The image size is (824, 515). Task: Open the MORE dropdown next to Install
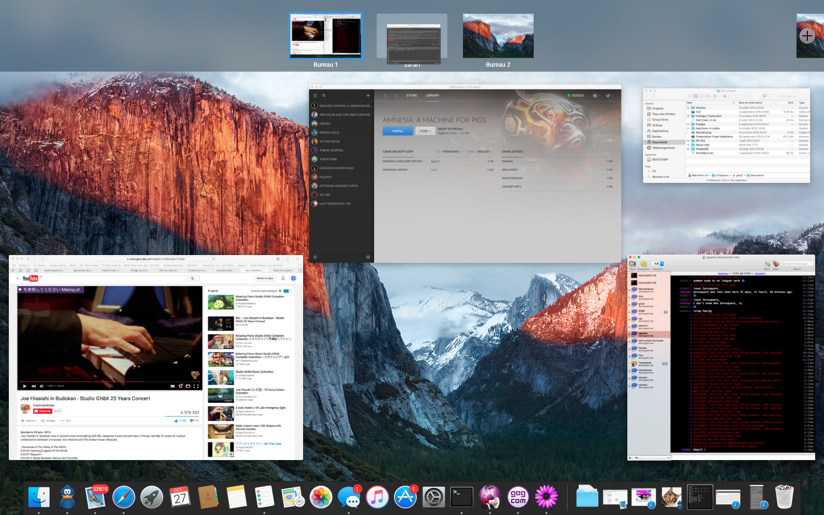point(425,131)
